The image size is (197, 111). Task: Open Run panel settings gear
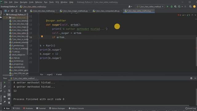[191, 78]
